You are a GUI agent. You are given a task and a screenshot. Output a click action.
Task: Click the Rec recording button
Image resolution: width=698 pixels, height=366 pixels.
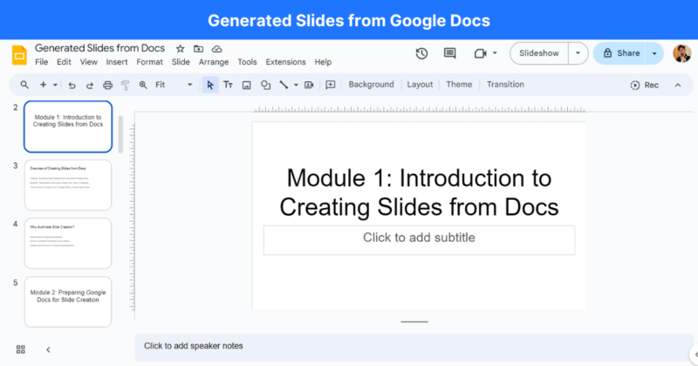(644, 85)
